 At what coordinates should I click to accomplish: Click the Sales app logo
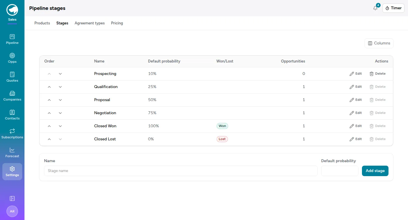click(x=12, y=10)
